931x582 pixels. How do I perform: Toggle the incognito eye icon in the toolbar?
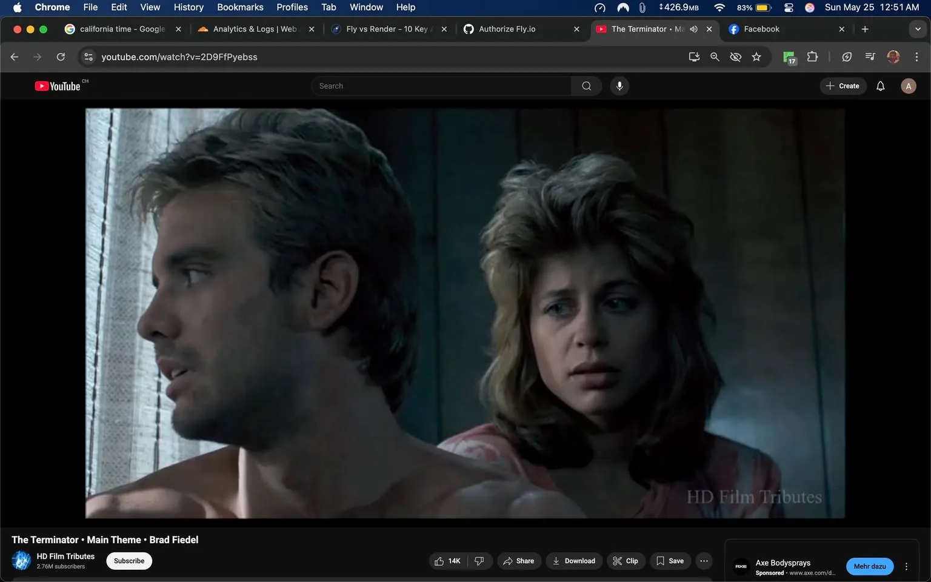coord(735,56)
